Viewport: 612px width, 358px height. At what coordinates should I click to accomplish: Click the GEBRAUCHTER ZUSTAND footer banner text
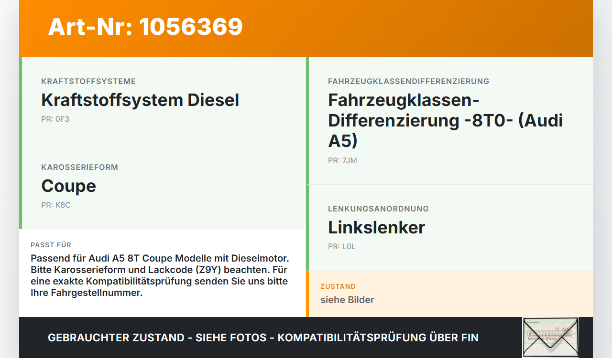263,337
